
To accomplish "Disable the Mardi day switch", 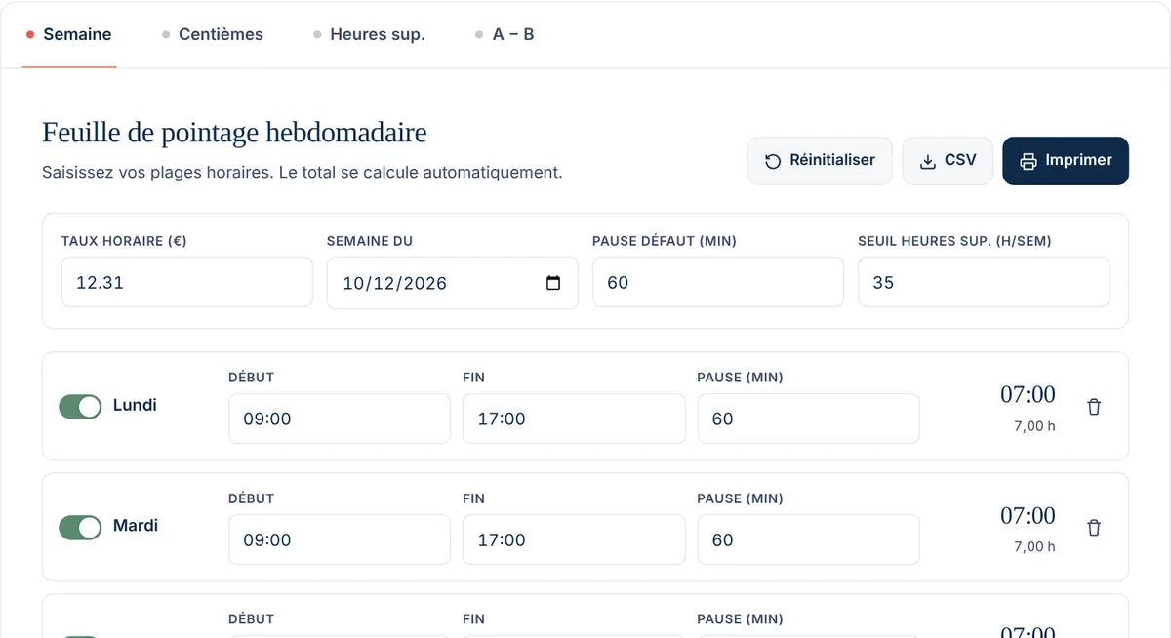I will tap(80, 528).
